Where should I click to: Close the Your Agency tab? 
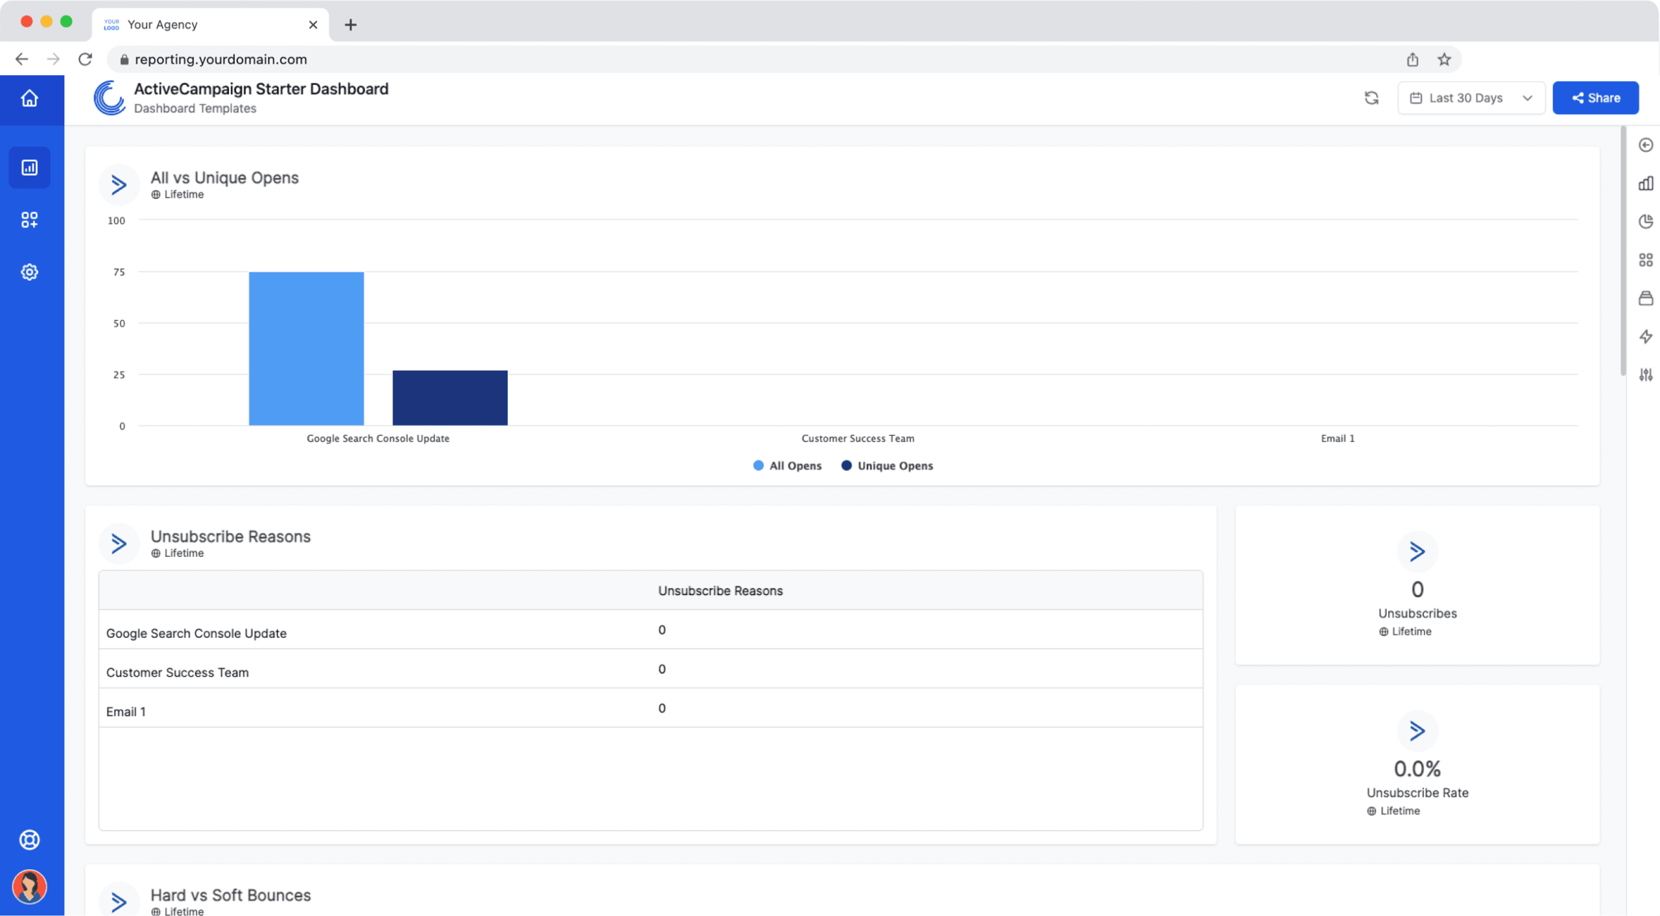[313, 25]
